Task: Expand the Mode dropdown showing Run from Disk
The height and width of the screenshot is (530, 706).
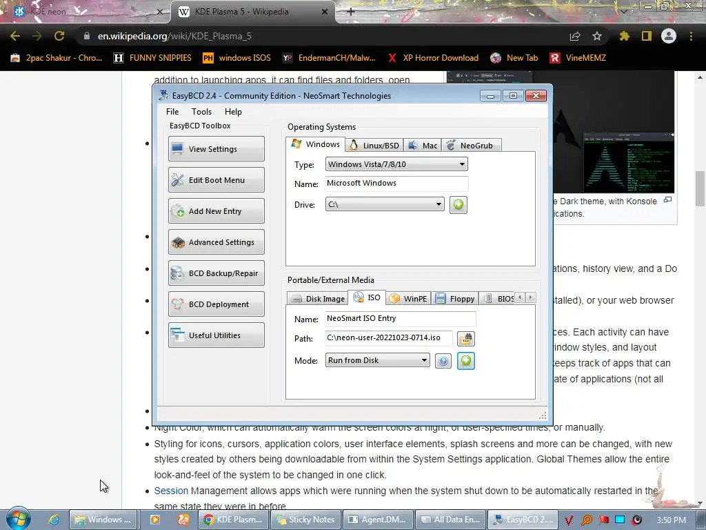Action: tap(377, 360)
